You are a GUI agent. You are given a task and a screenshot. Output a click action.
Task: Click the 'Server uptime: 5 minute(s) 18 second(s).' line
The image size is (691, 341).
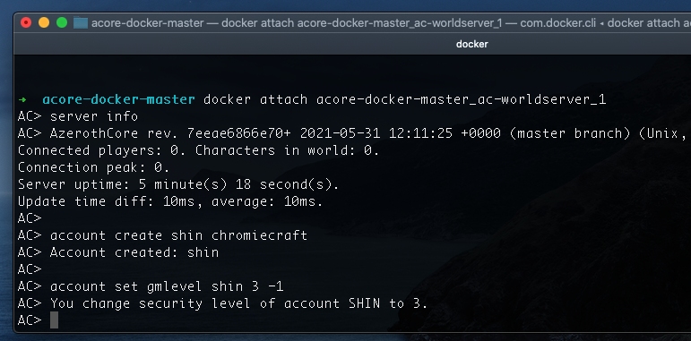pos(178,184)
